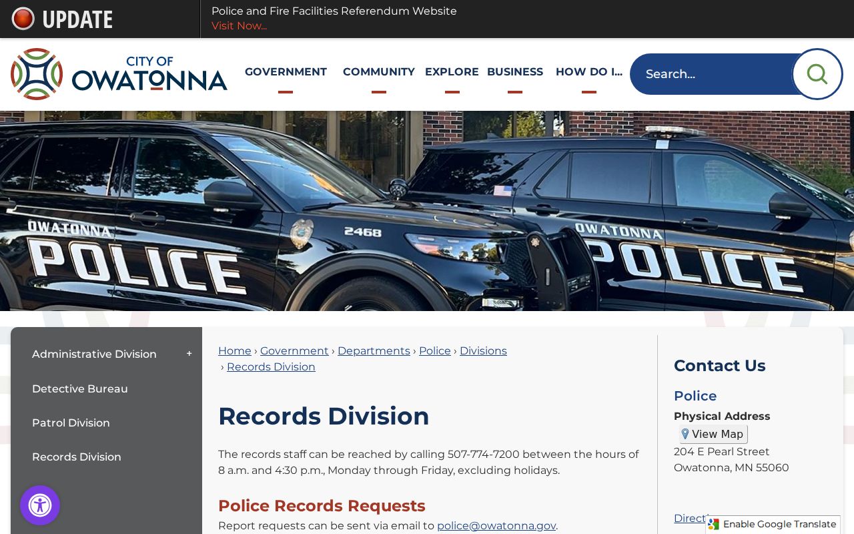Screen dimensions: 854x534
Task: Click the Police Records Requests heading
Action: [322, 506]
